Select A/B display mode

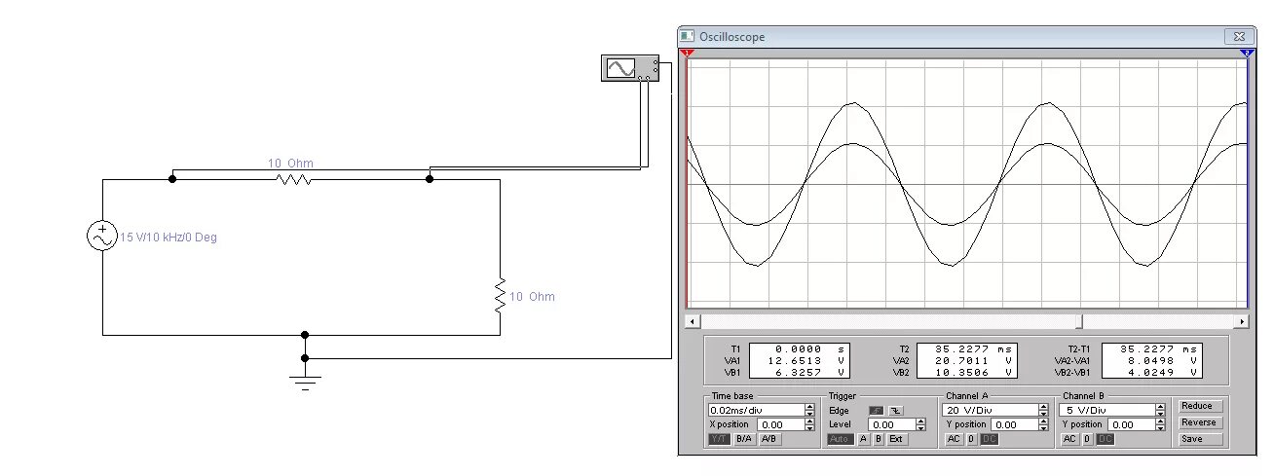pos(769,439)
